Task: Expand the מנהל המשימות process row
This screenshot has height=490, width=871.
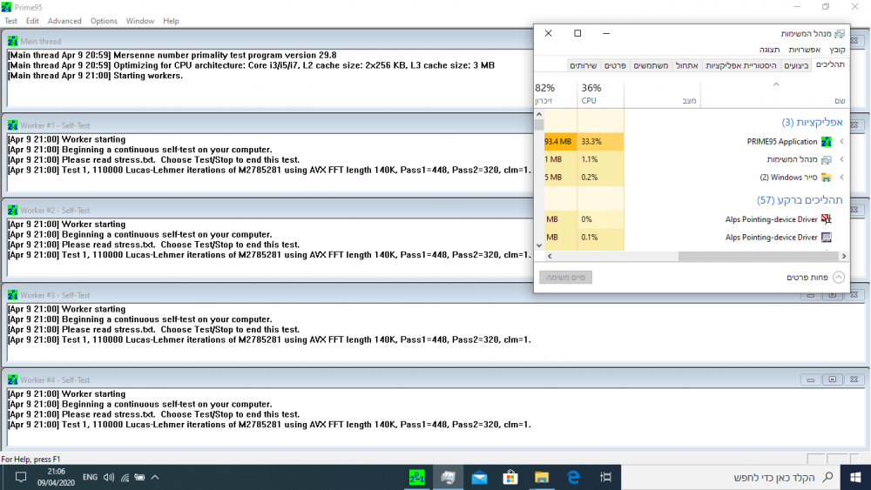Action: point(842,159)
